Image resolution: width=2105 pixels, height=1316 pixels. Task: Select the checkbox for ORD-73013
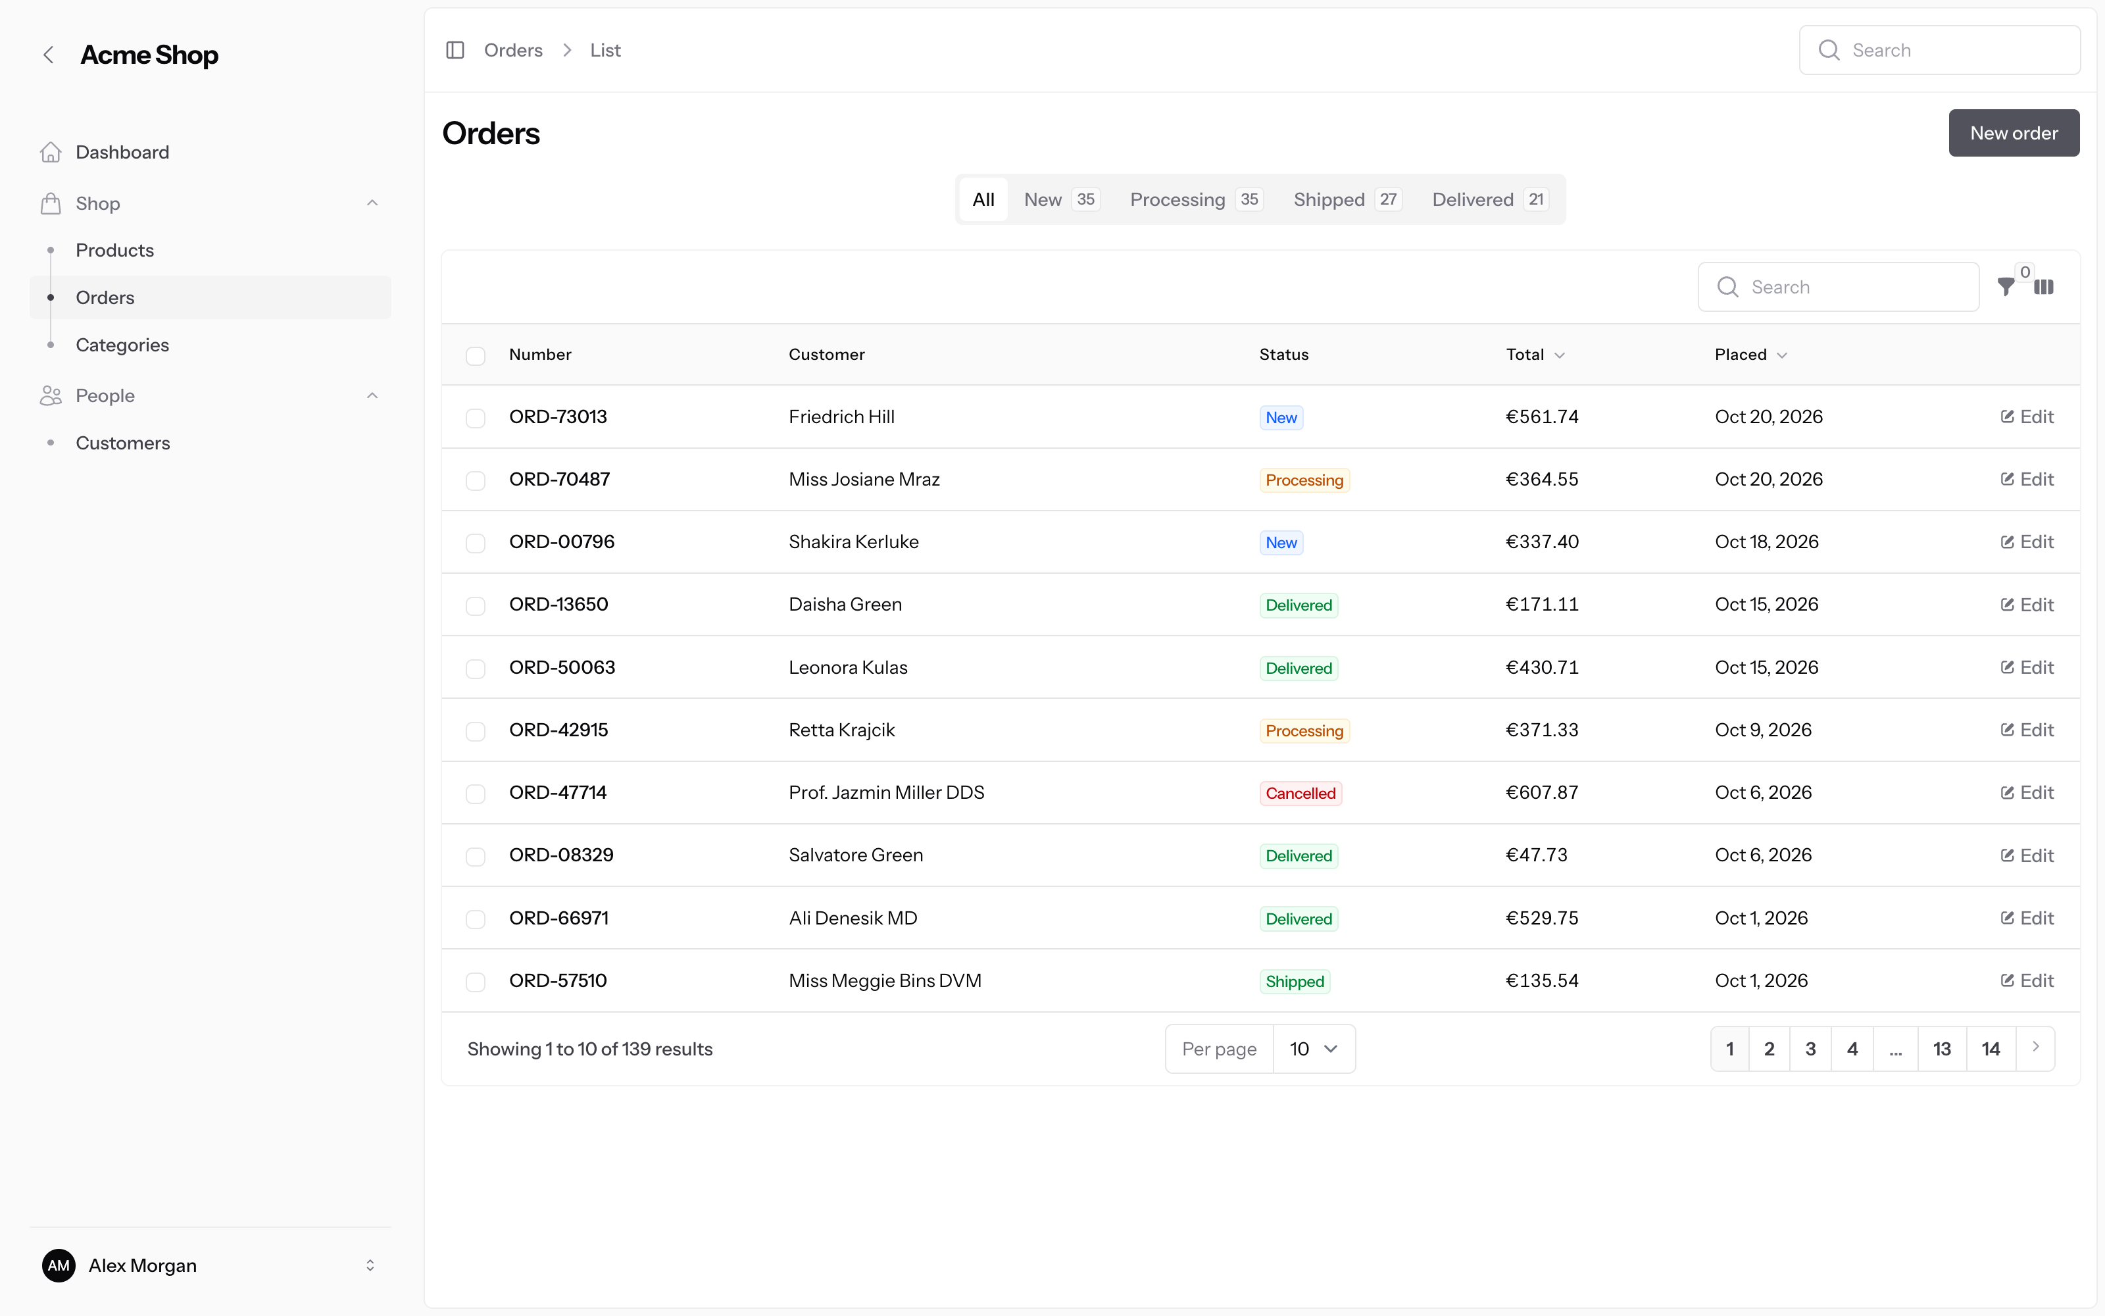click(475, 418)
